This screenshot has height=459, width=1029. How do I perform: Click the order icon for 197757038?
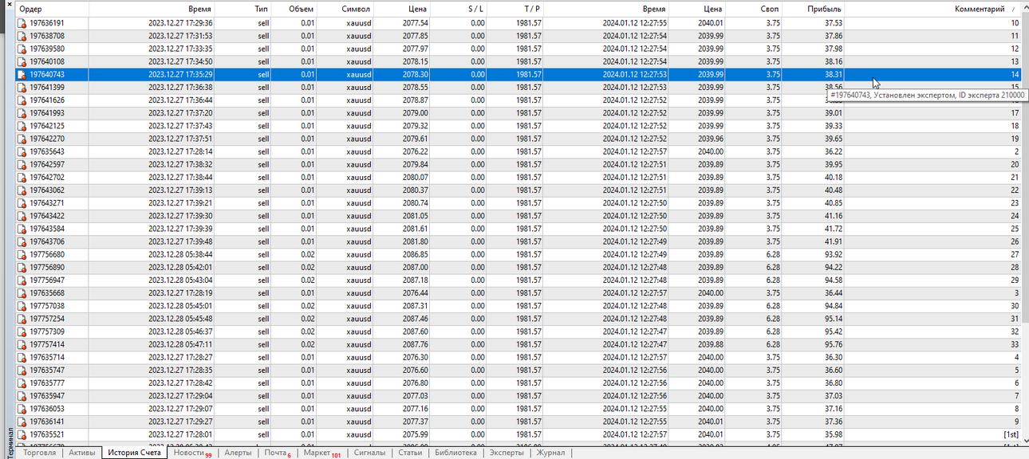22,305
